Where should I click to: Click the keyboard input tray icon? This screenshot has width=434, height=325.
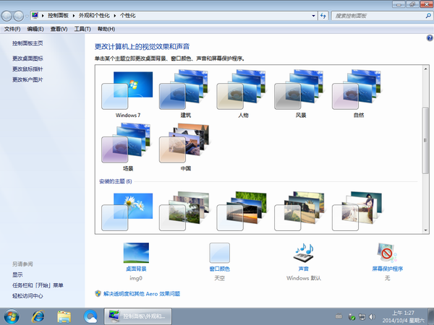point(339,316)
